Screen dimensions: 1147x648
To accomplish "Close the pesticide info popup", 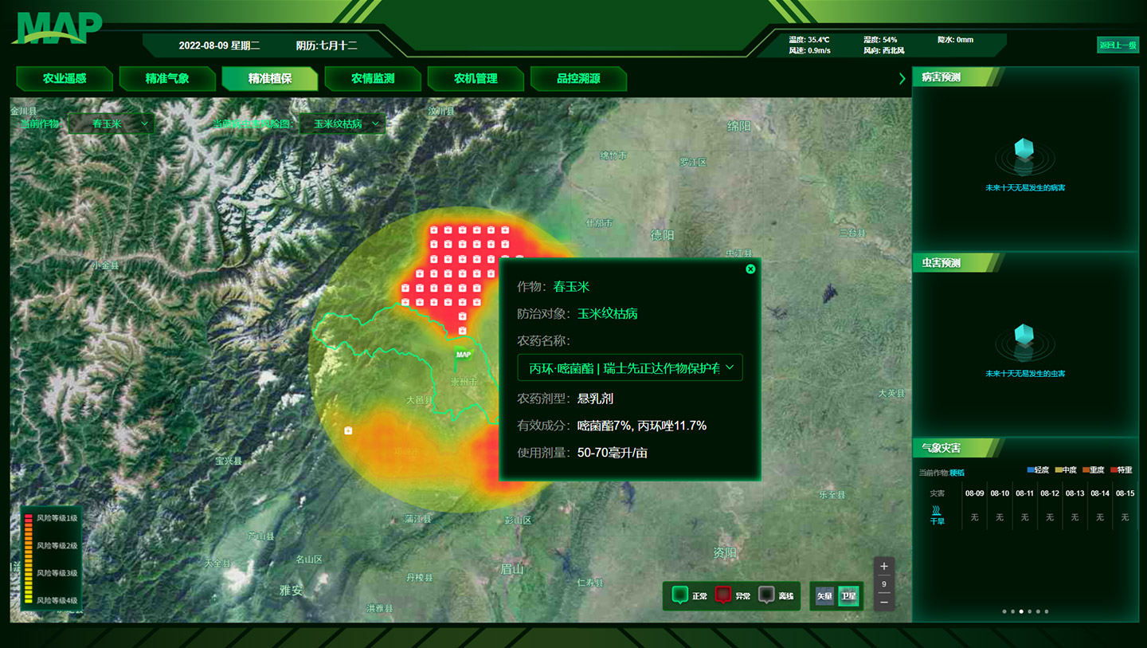I will pos(750,269).
